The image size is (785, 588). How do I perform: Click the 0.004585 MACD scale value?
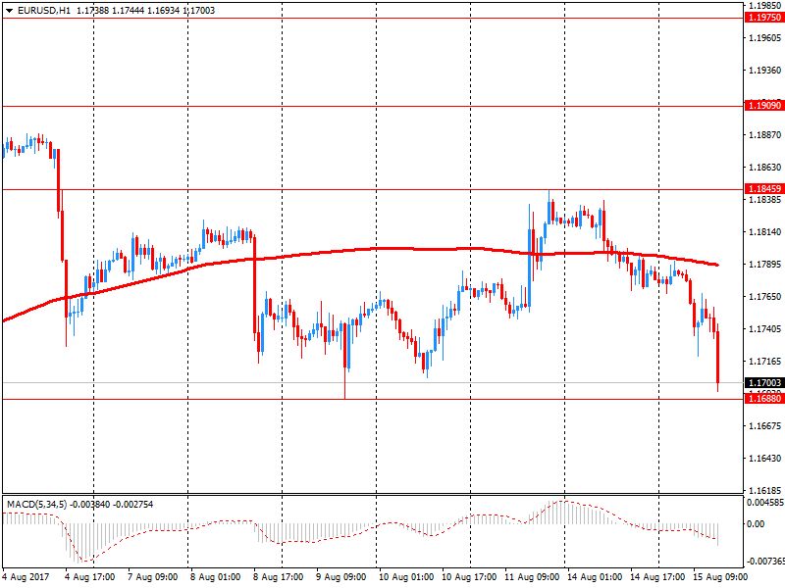point(765,503)
